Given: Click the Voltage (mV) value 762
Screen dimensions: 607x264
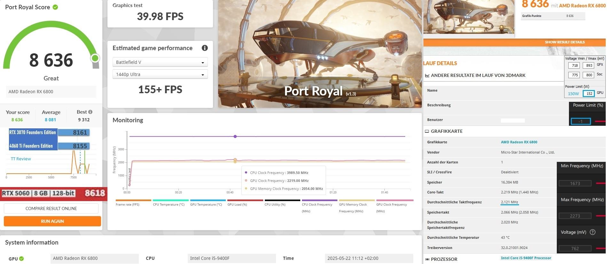Looking at the screenshot, I should [575, 248].
